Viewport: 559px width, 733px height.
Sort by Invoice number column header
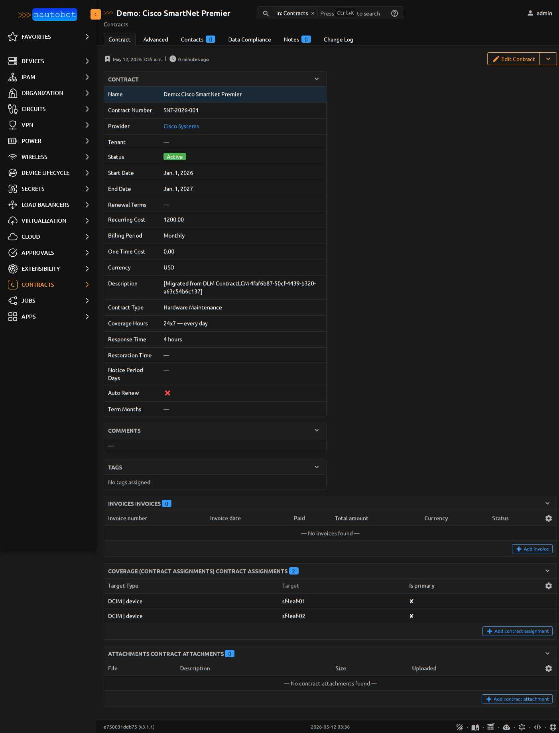(128, 518)
